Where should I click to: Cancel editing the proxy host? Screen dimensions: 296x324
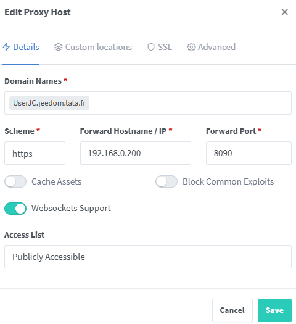tap(232, 310)
